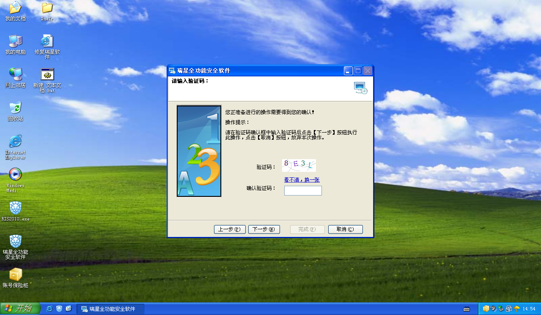Viewport: 541px width, 315px height.
Task: Select the 新建 文本文档.bat file icon
Action: point(47,80)
